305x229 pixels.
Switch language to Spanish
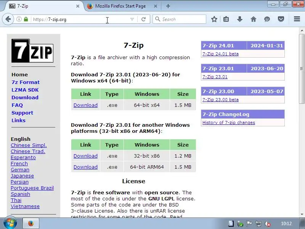coord(20,194)
